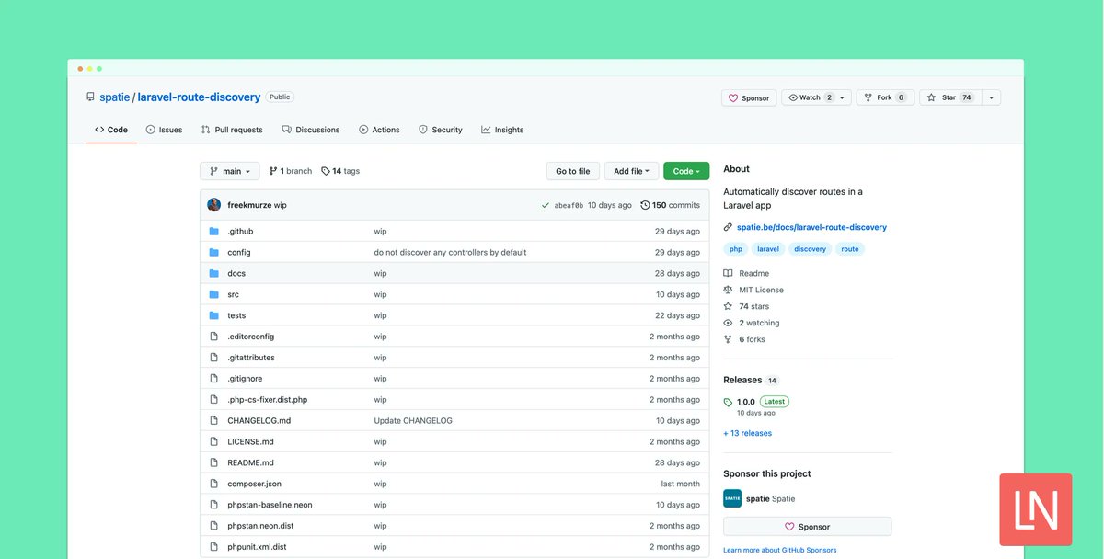Click the phpunit.xml.dist file icon
The height and width of the screenshot is (559, 1104).
[214, 547]
